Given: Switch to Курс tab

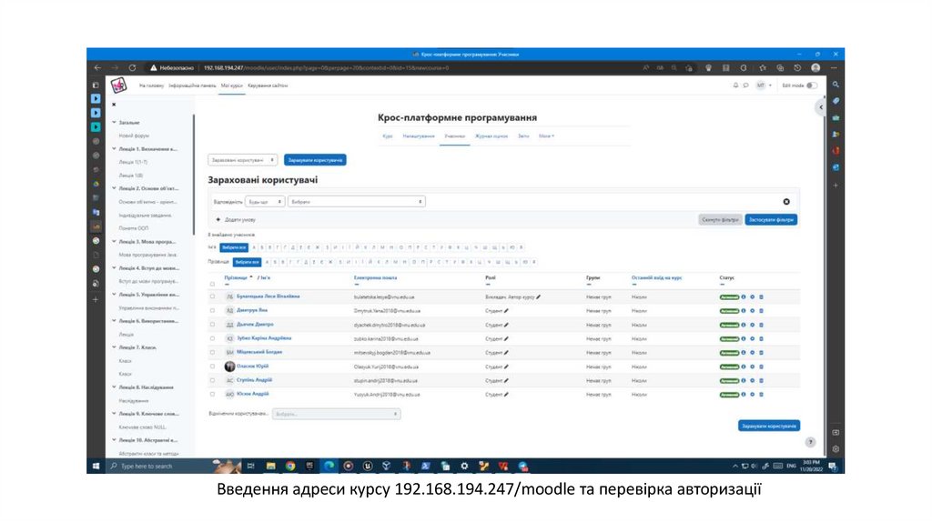Looking at the screenshot, I should pyautogui.click(x=388, y=136).
